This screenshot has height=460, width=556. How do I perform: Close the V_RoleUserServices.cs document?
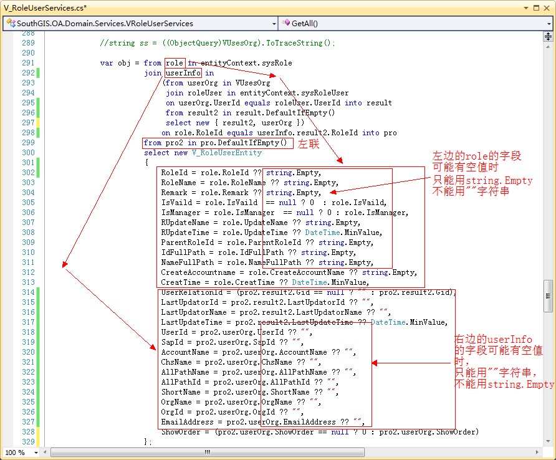(x=548, y=7)
